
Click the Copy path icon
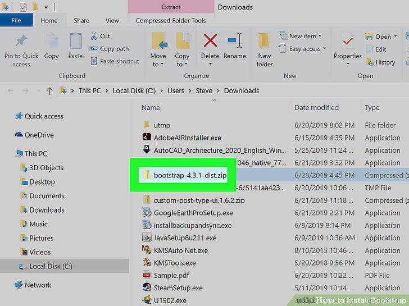click(94, 49)
